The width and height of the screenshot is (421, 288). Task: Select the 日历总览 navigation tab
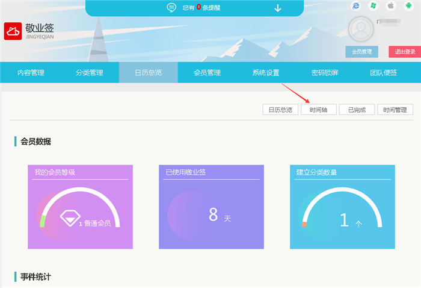[148, 73]
